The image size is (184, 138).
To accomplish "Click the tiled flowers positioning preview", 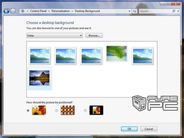I will coord(68,110).
